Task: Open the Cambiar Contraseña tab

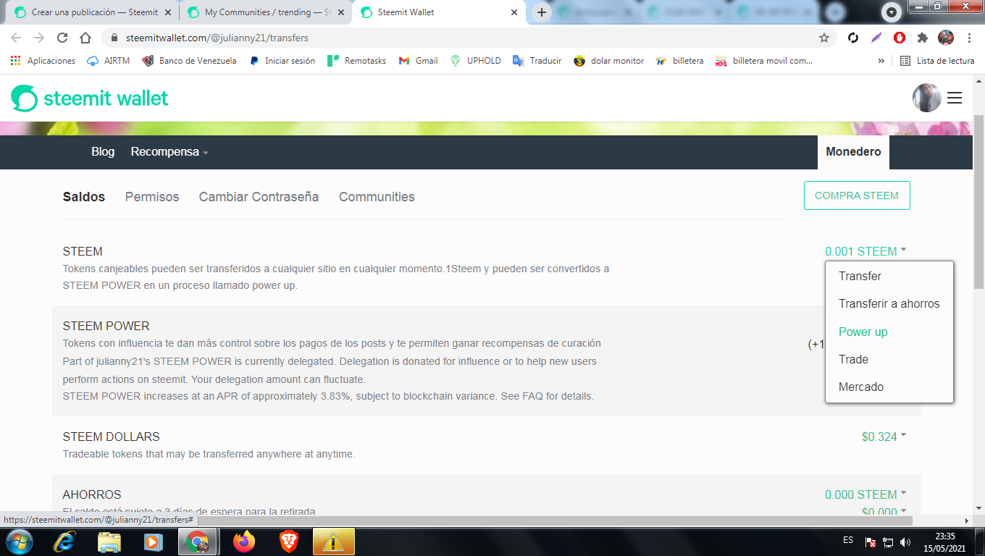Action: 259,197
